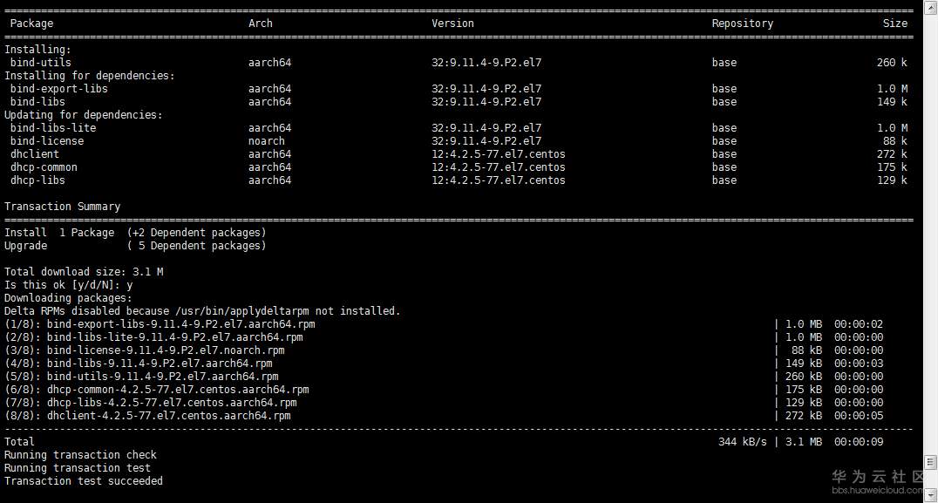Viewport: 938px width, 503px height.
Task: Click the 'Running transaction check' line
Action: (81, 455)
